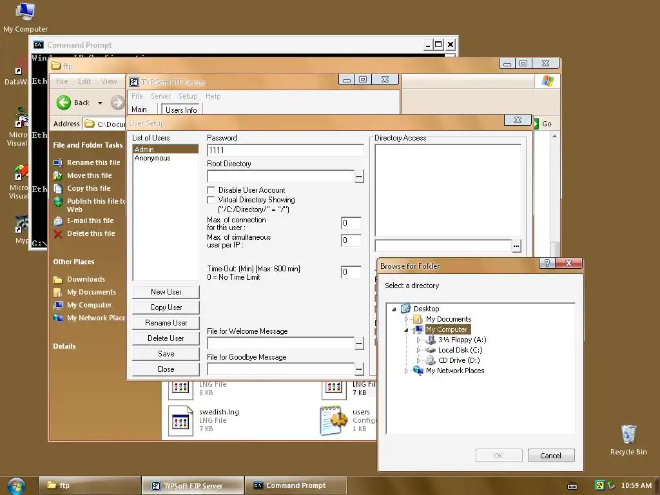The width and height of the screenshot is (660, 495).
Task: Enable Virtual Directory Showing checkbox
Action: (x=211, y=200)
